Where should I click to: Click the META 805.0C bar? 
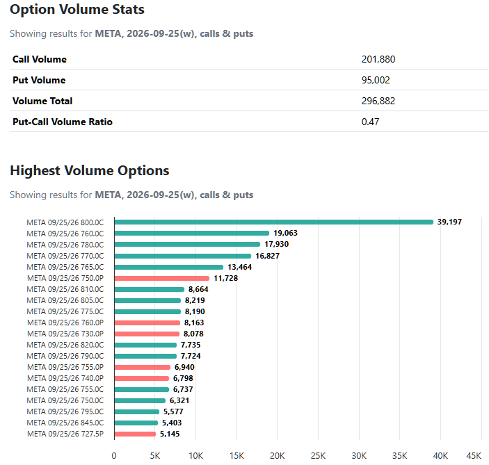(x=147, y=300)
